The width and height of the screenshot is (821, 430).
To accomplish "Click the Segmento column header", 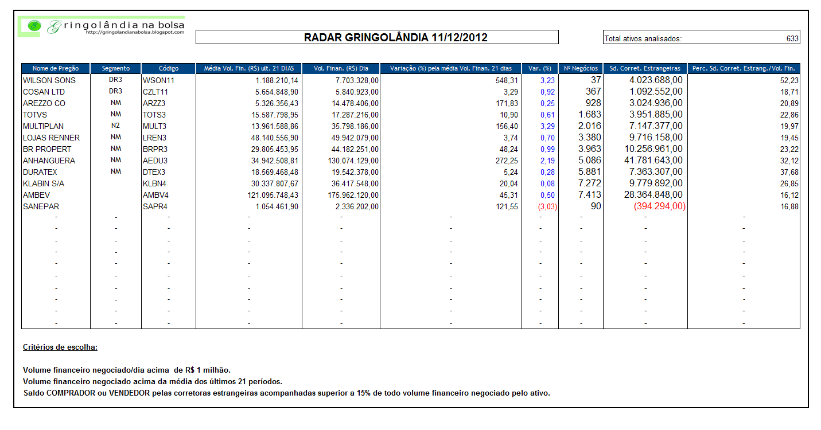I will tap(116, 68).
